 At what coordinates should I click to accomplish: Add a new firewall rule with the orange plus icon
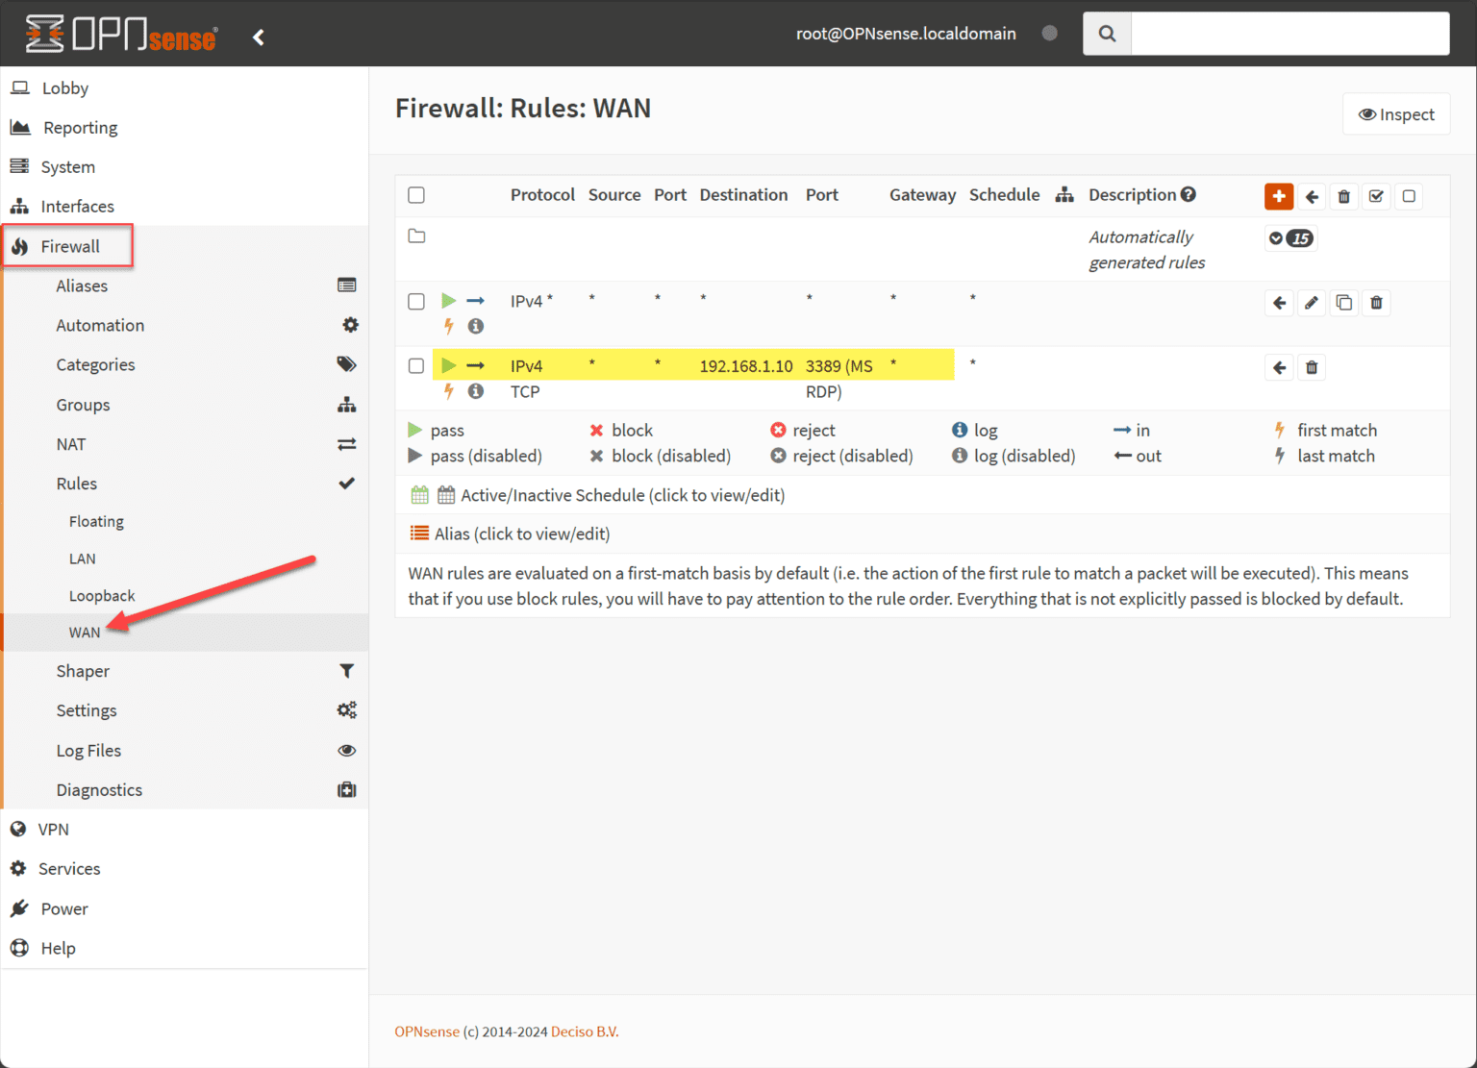1278,196
